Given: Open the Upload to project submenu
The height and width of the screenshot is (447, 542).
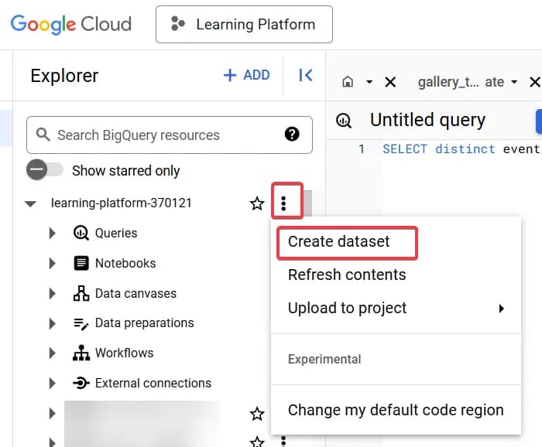Looking at the screenshot, I should (x=396, y=308).
